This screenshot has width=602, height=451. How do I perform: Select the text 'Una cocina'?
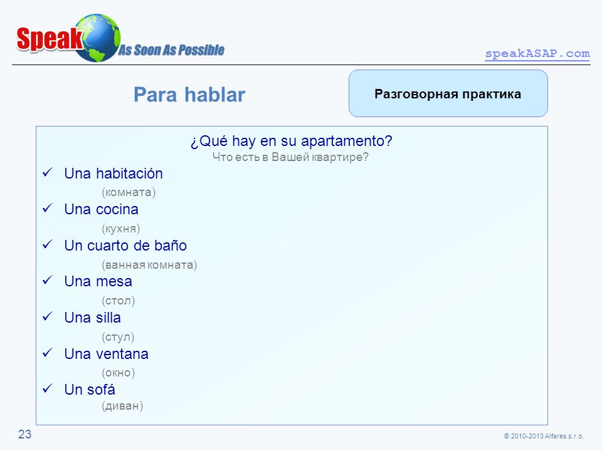(x=102, y=209)
